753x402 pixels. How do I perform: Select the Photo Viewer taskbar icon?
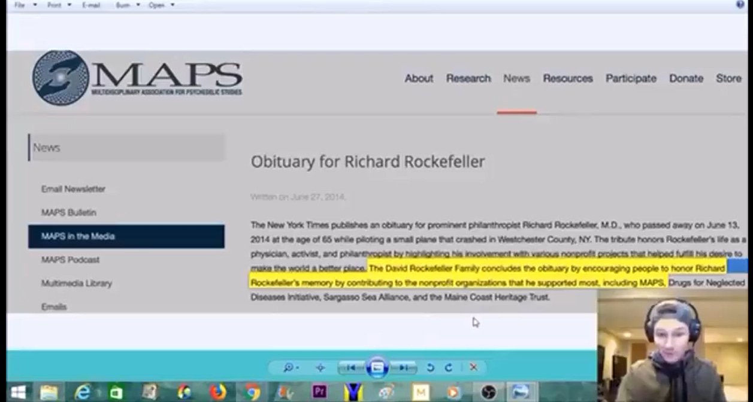[x=522, y=392]
